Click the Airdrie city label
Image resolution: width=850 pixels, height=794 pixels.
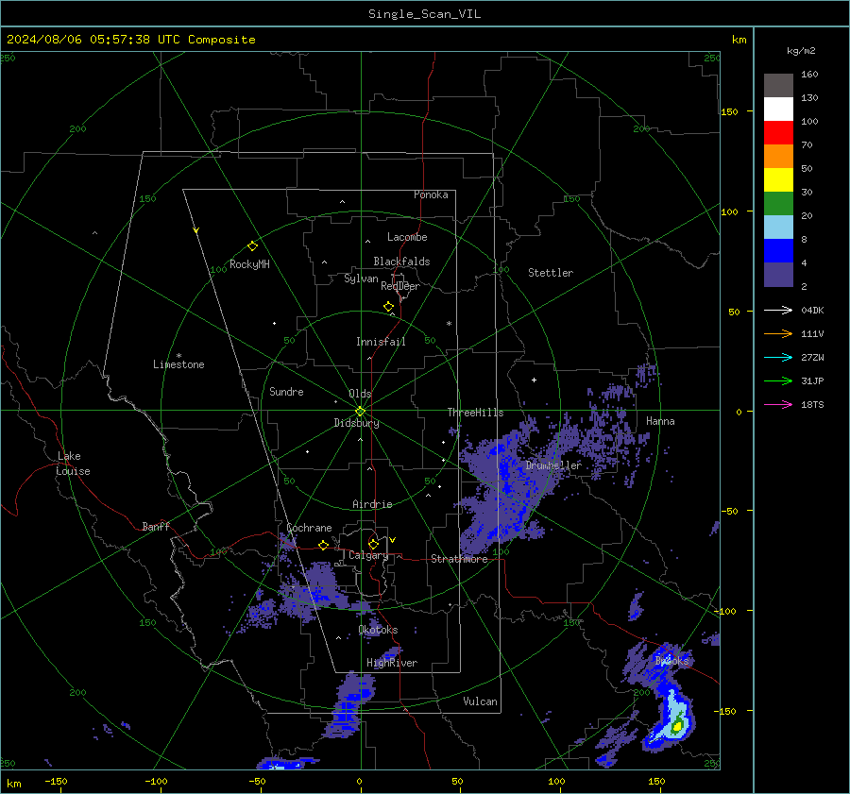pos(372,504)
